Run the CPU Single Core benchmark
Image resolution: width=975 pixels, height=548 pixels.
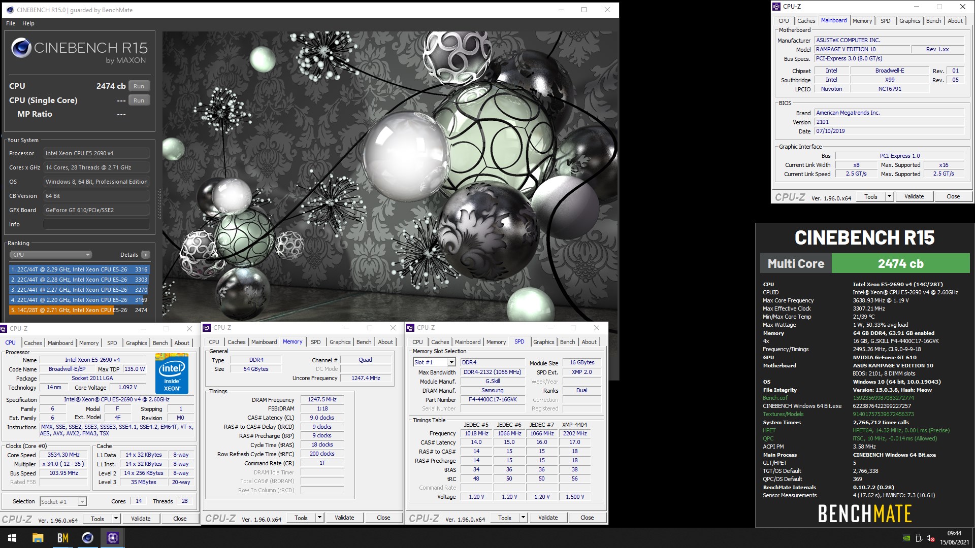click(139, 100)
